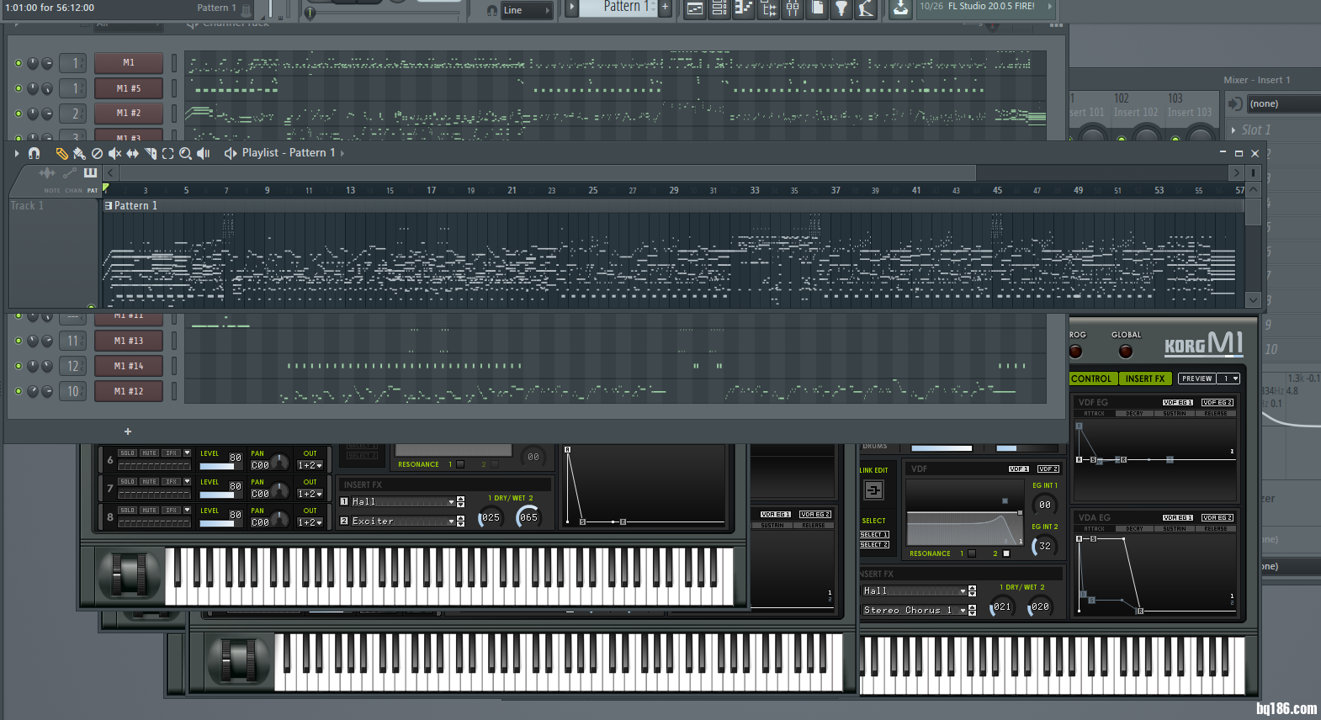Select the Zoom tool in Playlist toolbar

tap(185, 153)
